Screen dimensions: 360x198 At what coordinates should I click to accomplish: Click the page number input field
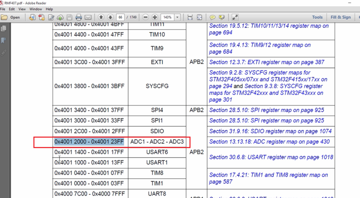tap(120, 17)
